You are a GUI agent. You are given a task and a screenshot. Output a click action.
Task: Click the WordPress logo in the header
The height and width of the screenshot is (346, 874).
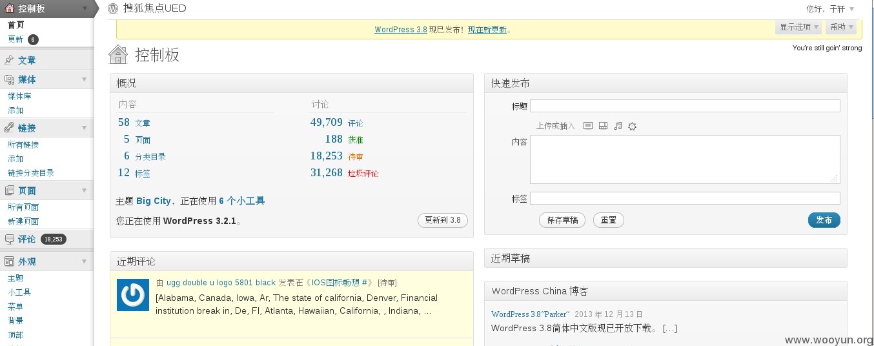[113, 8]
